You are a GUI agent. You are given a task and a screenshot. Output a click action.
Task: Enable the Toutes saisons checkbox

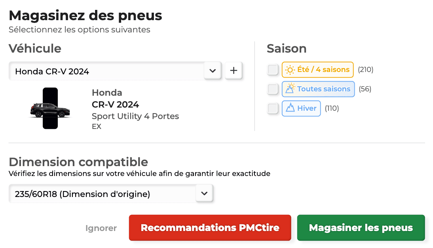coord(273,89)
